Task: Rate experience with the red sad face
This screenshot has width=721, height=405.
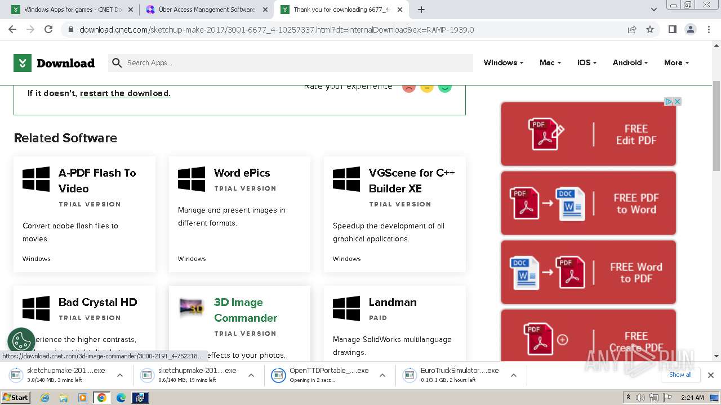Action: pos(409,87)
